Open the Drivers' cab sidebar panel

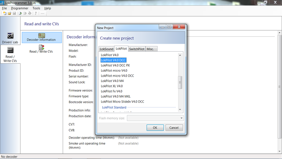(10, 38)
